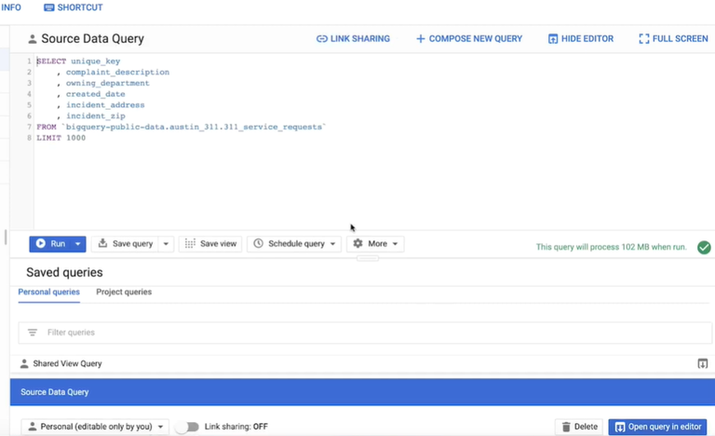Click into the Filter queries field
This screenshot has height=436, width=715.
click(x=365, y=333)
